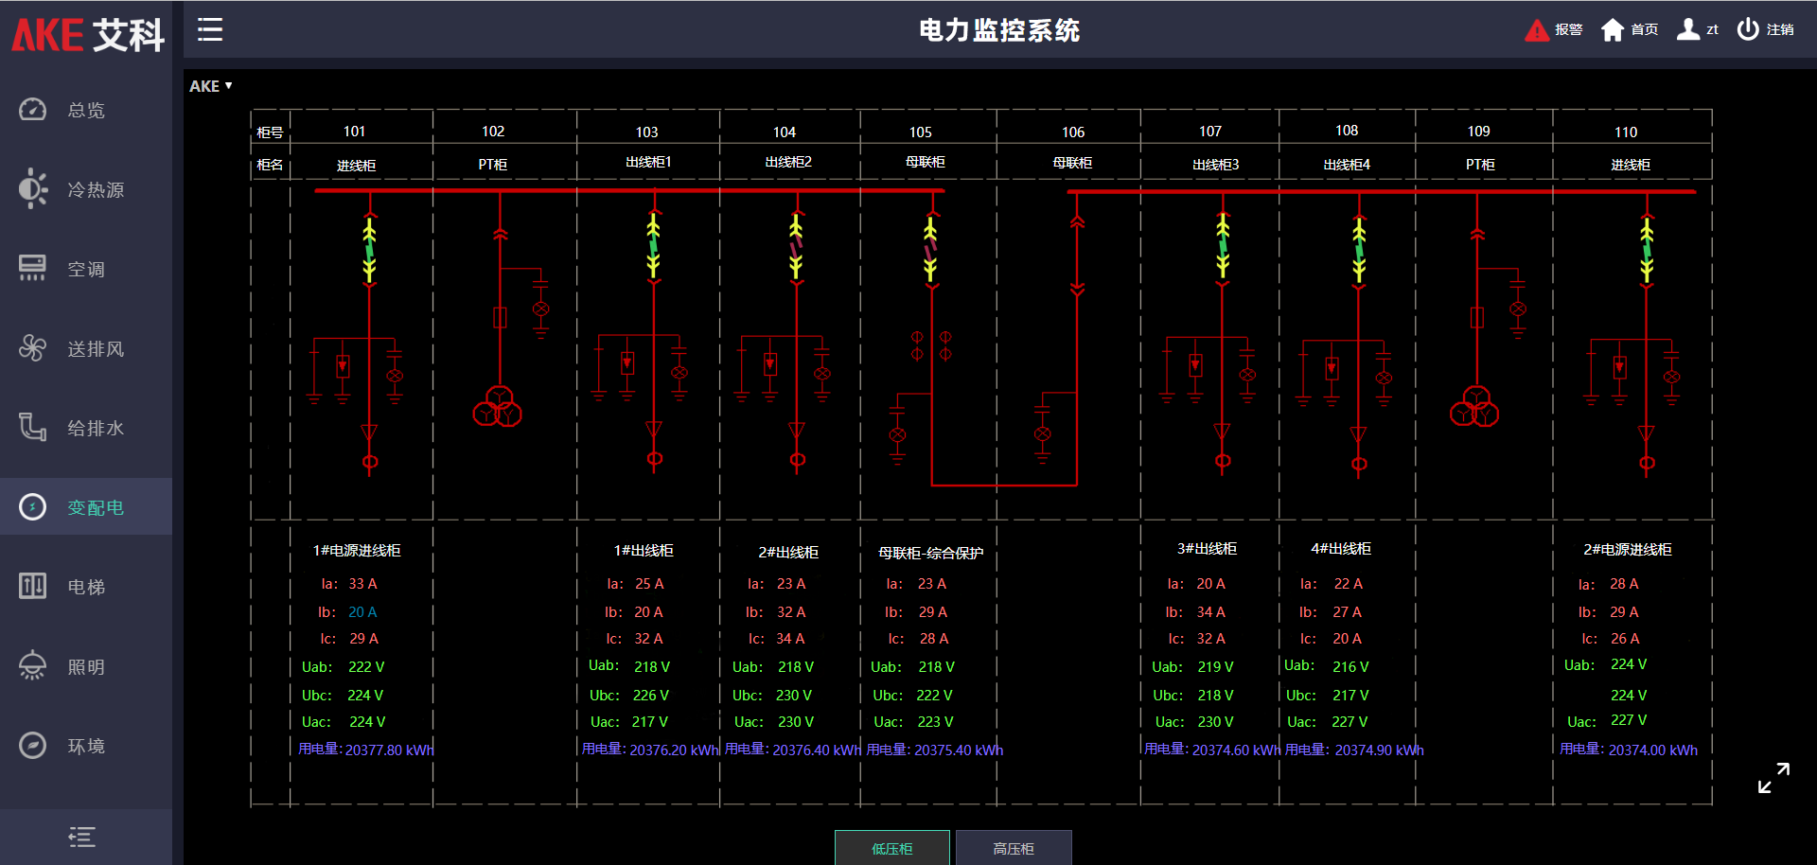This screenshot has width=1817, height=865.
Task: Go to home page via house icon
Action: tap(1612, 30)
